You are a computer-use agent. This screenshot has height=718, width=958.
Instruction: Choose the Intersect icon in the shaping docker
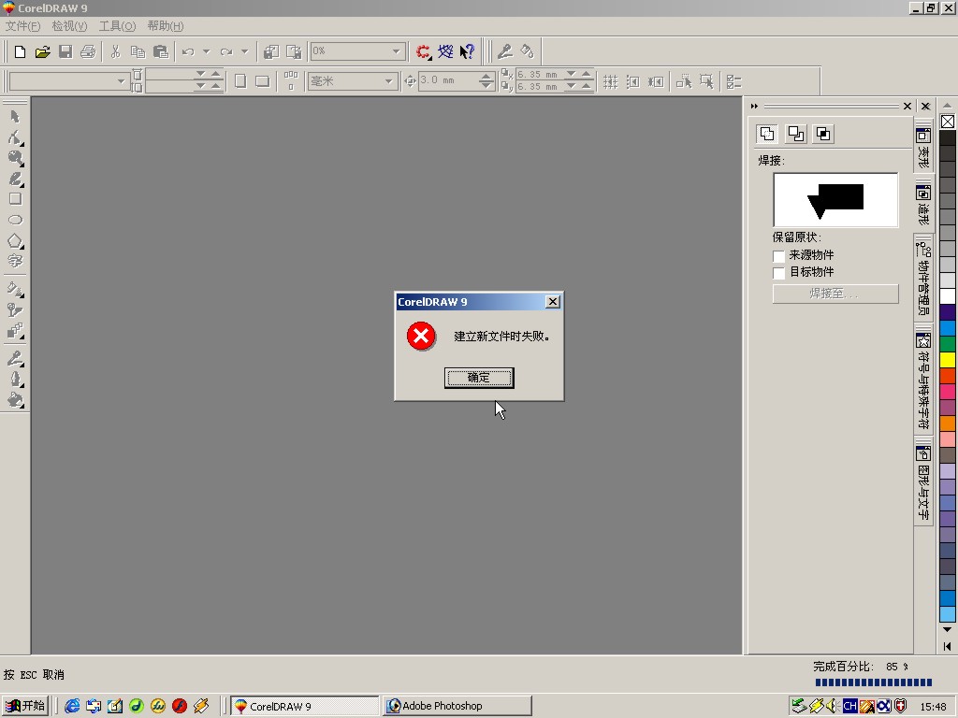tap(823, 134)
